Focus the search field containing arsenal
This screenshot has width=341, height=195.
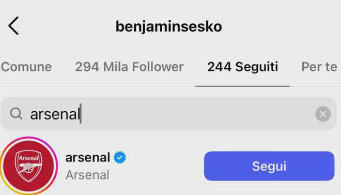click(168, 114)
